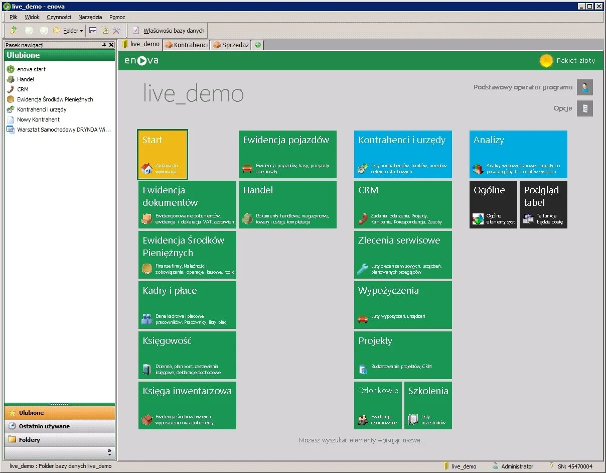The image size is (606, 473).
Task: Expand the chevron below the Foldery section
Action: [x=110, y=452]
